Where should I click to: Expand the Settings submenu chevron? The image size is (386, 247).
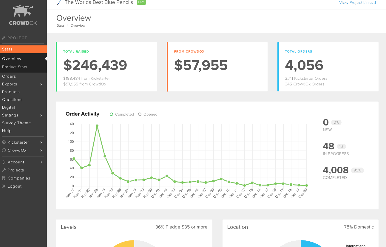41,115
